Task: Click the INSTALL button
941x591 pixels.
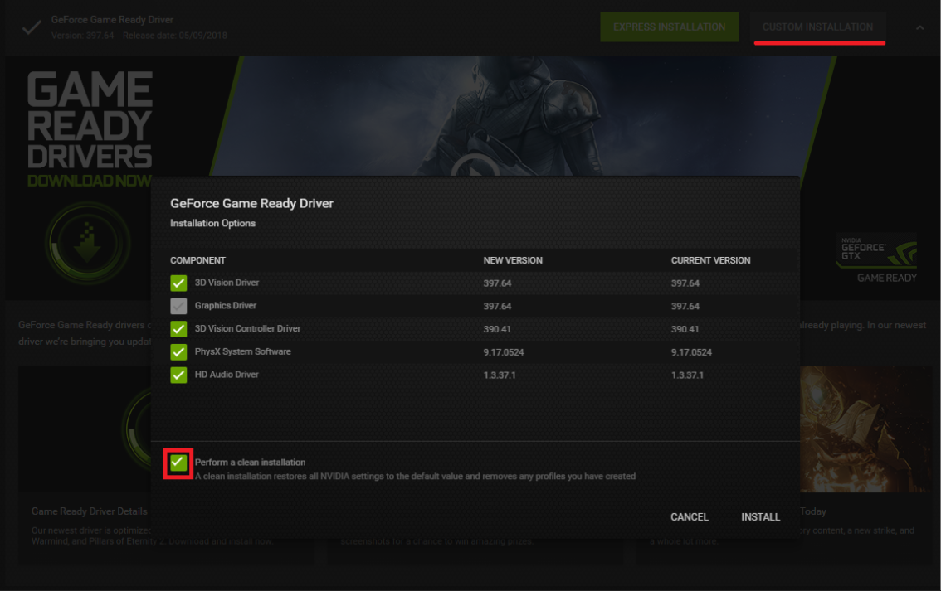Action: point(760,516)
